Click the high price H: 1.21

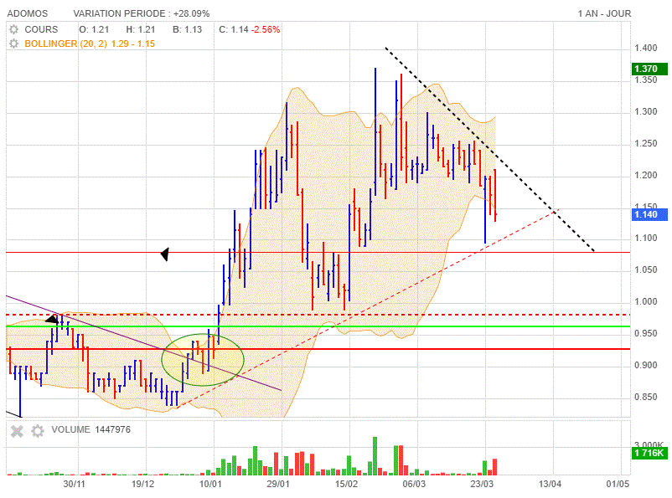tap(141, 29)
